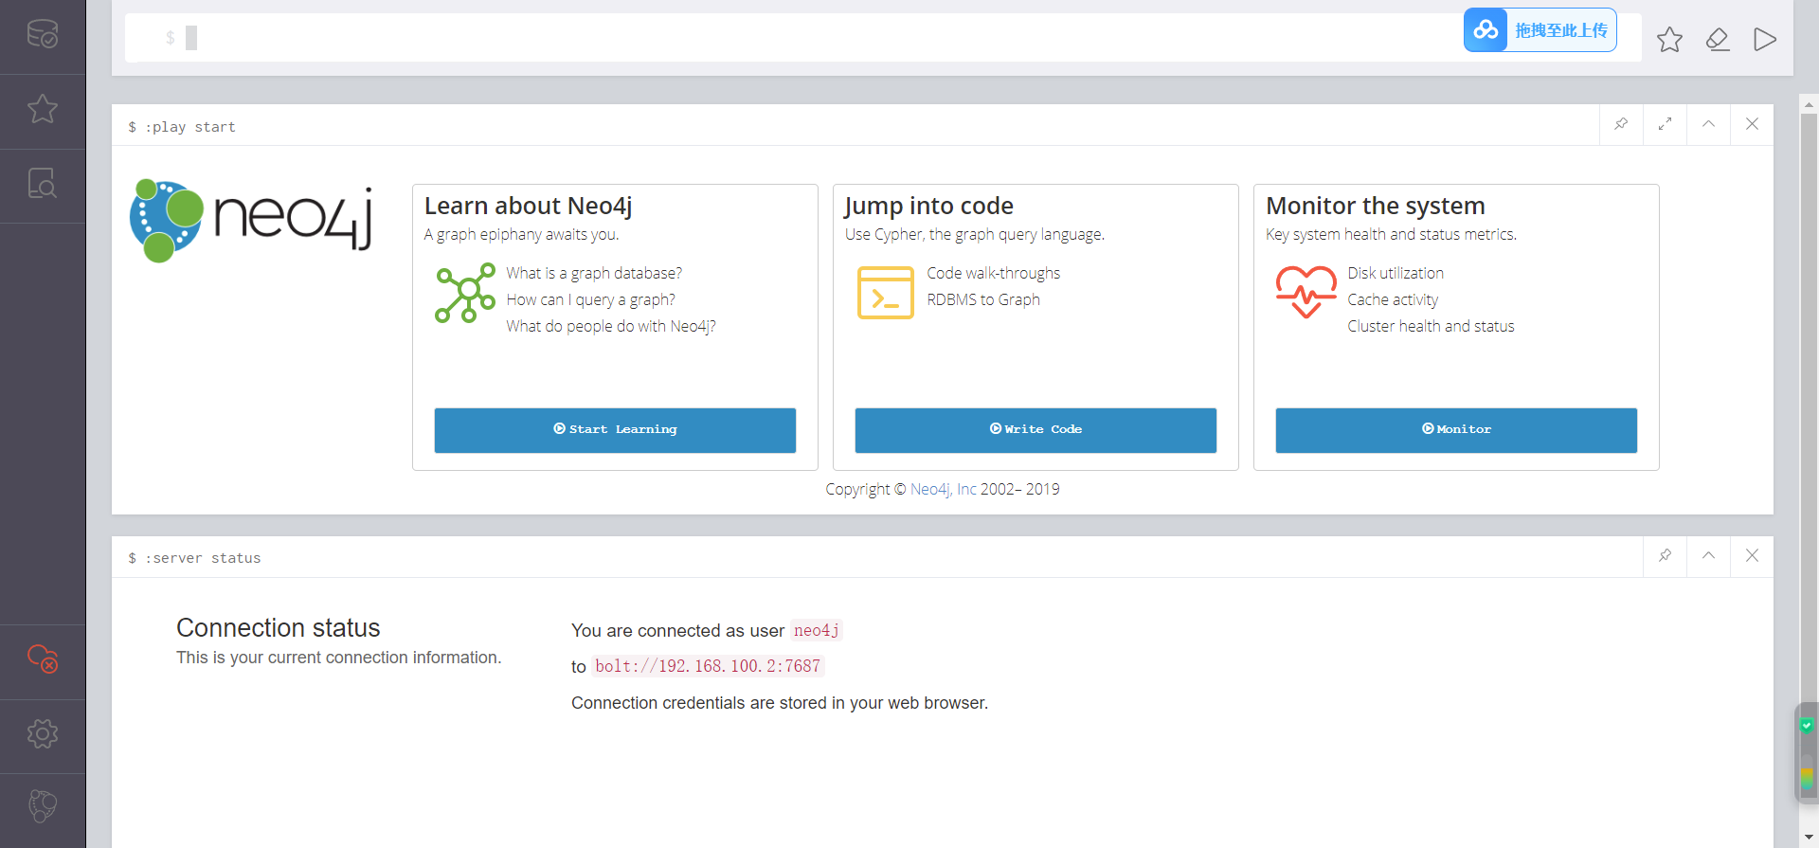Image resolution: width=1819 pixels, height=848 pixels.
Task: Click 'Cache activity' text
Action: tap(1393, 299)
